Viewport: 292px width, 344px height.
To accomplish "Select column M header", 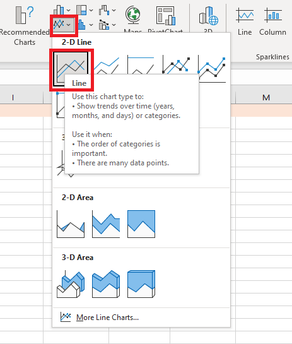I will [264, 98].
